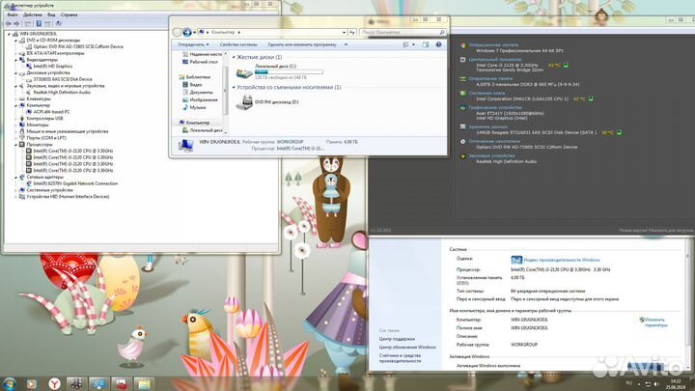Click the HID devices category icon

(x=21, y=196)
